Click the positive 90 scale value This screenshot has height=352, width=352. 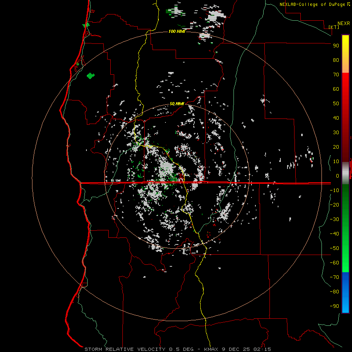point(336,46)
